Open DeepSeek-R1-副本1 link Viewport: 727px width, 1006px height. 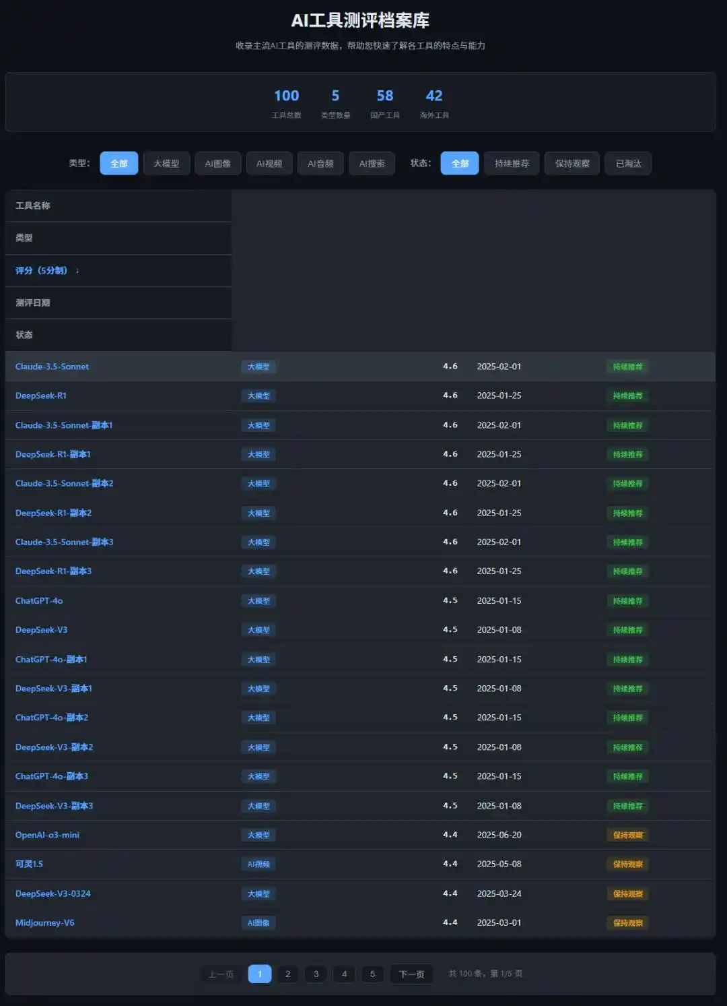53,454
